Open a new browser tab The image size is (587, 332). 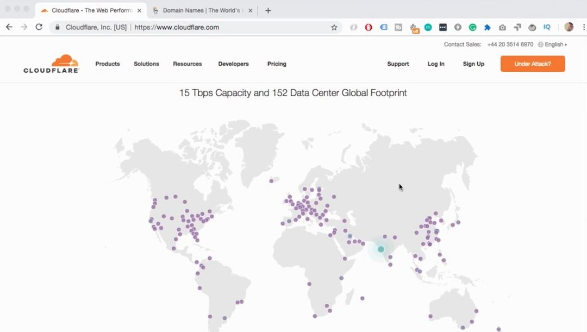(x=268, y=10)
